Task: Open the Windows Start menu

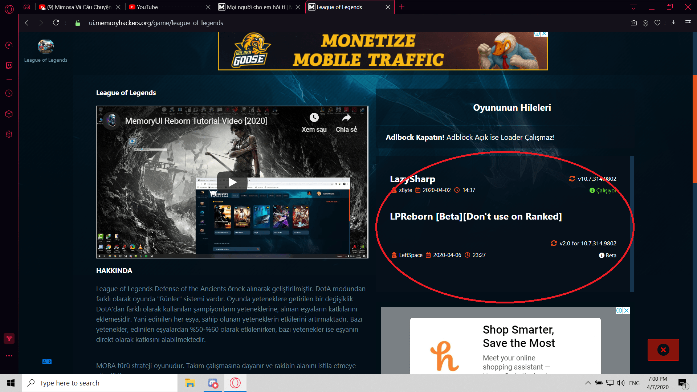Action: point(11,383)
